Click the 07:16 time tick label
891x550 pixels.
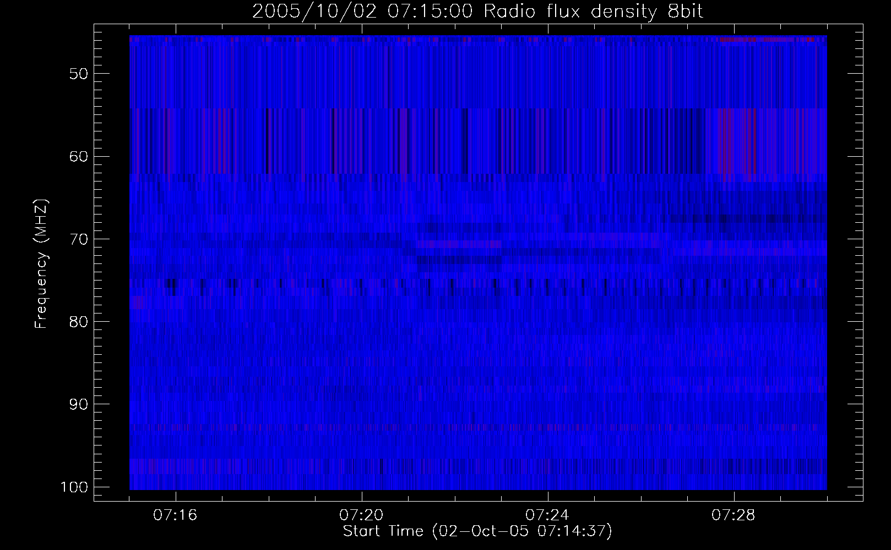coord(175,515)
